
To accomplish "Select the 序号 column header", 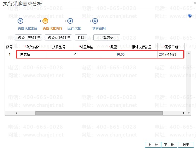I will (9, 47).
